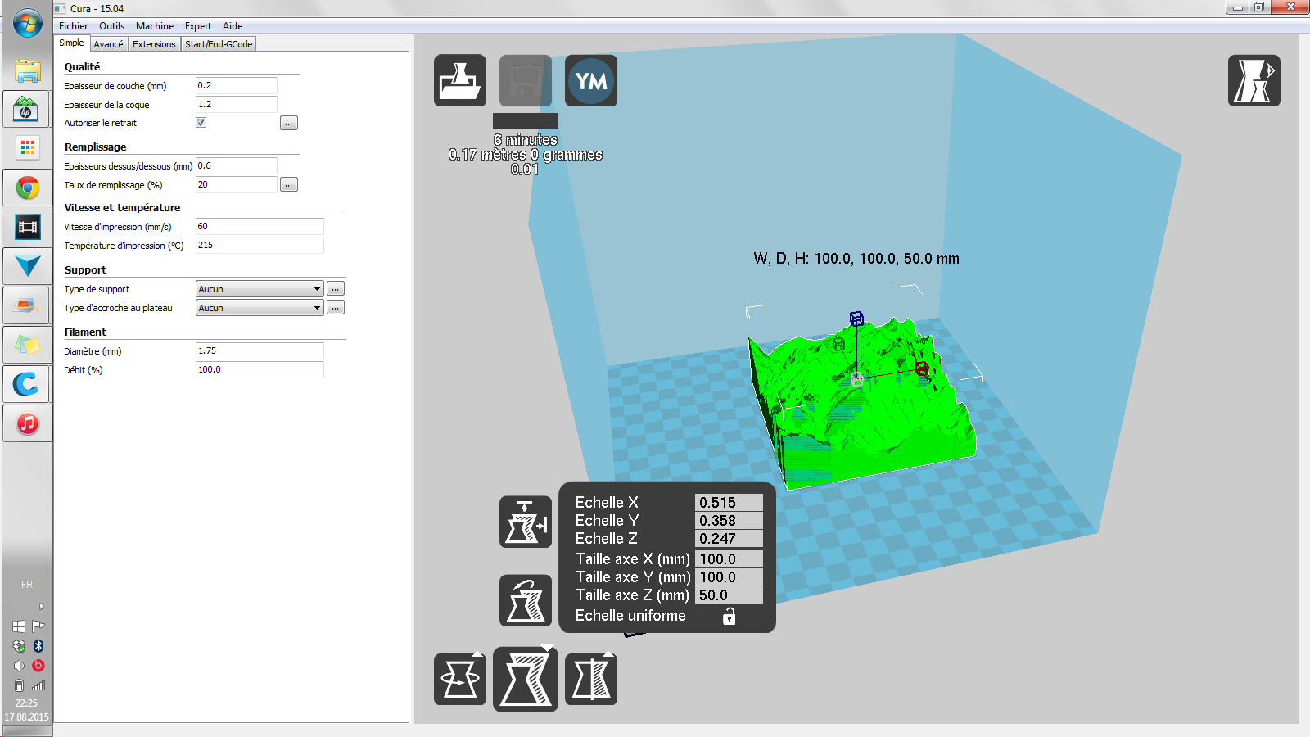Click the Température d'impression field
Viewport: 1310px width, 737px height.
coord(259,246)
